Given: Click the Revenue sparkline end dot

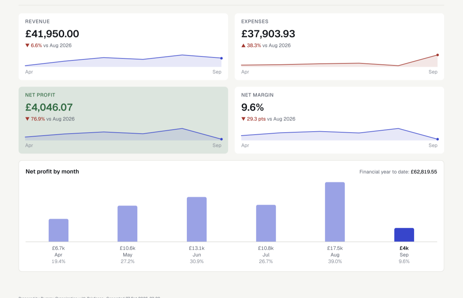Looking at the screenshot, I should 221,58.
